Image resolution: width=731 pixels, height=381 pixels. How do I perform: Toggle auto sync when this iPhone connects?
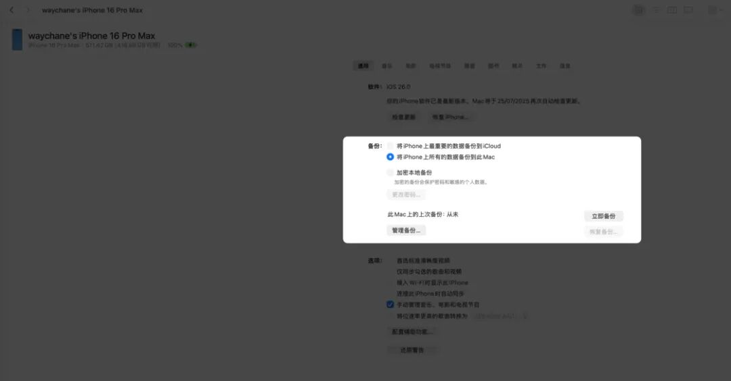point(391,294)
